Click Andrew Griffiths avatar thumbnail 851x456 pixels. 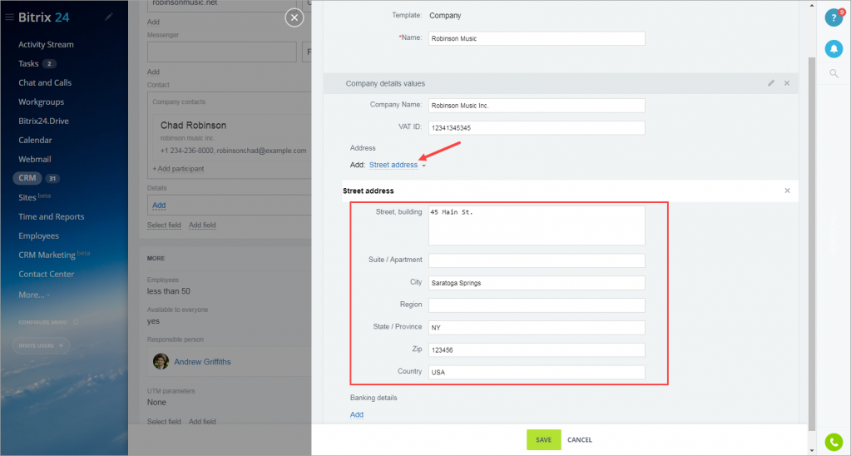pyautogui.click(x=161, y=361)
